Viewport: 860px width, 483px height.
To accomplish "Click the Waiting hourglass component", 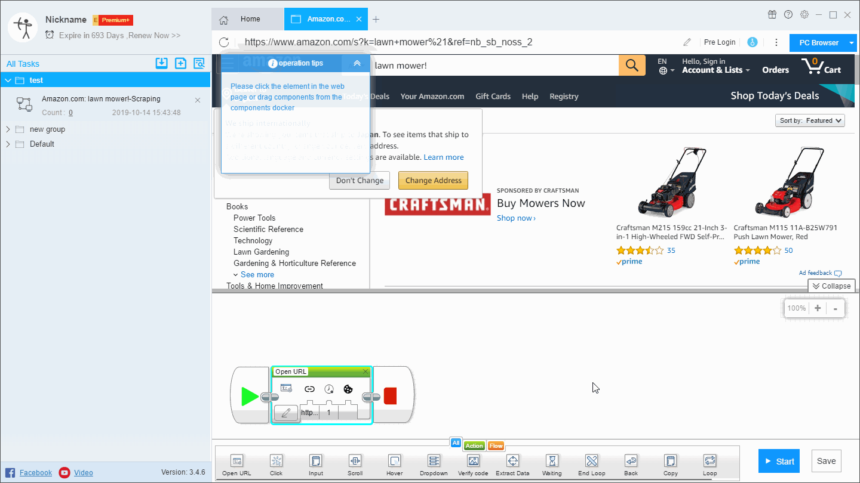I will pos(552,461).
